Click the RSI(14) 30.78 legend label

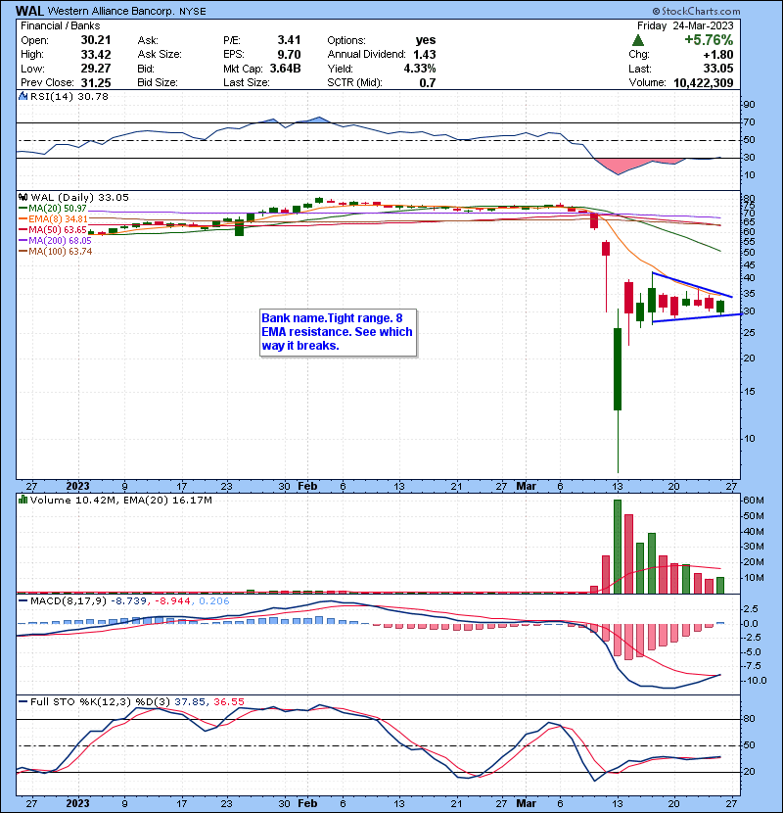69,96
